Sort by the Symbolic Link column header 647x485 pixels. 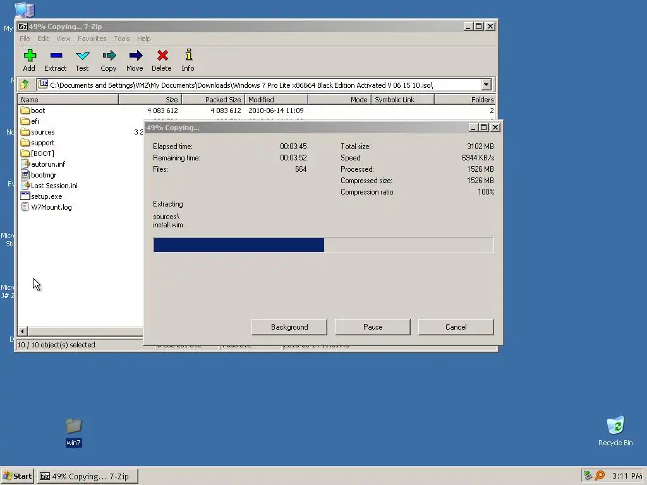pos(402,99)
